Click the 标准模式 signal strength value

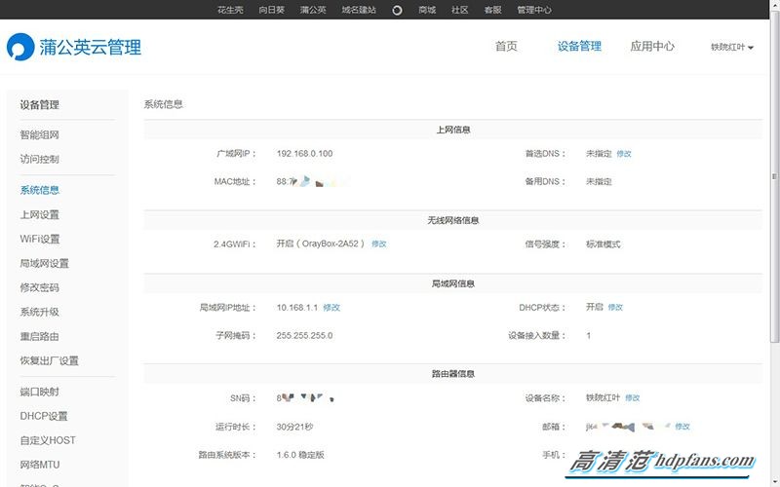pyautogui.click(x=603, y=244)
